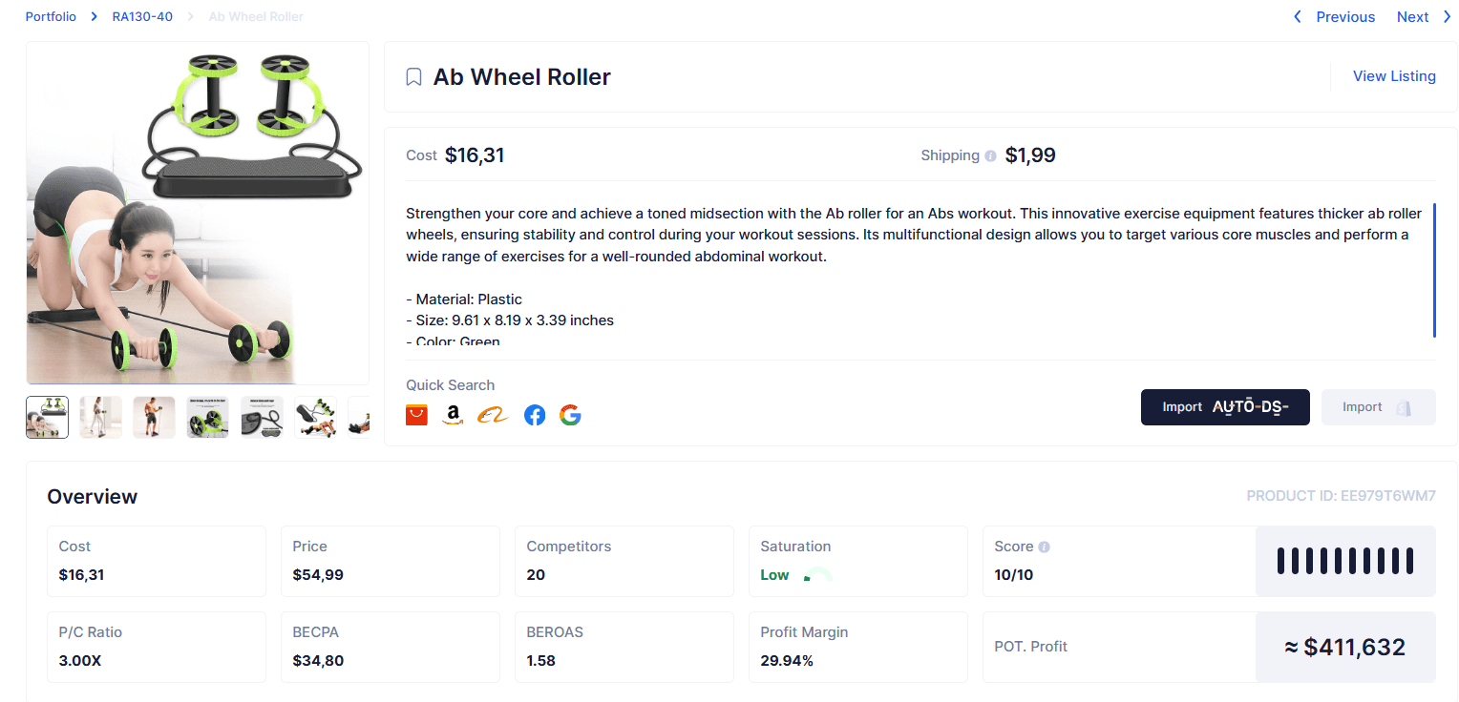Click the greyed Shopify Import button
The width and height of the screenshot is (1459, 702).
tap(1378, 407)
